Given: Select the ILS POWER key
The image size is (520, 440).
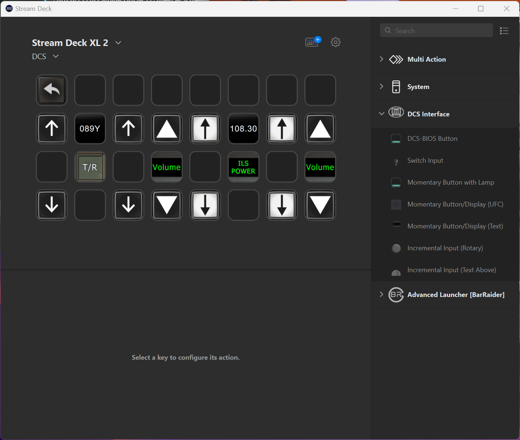Looking at the screenshot, I should [243, 167].
